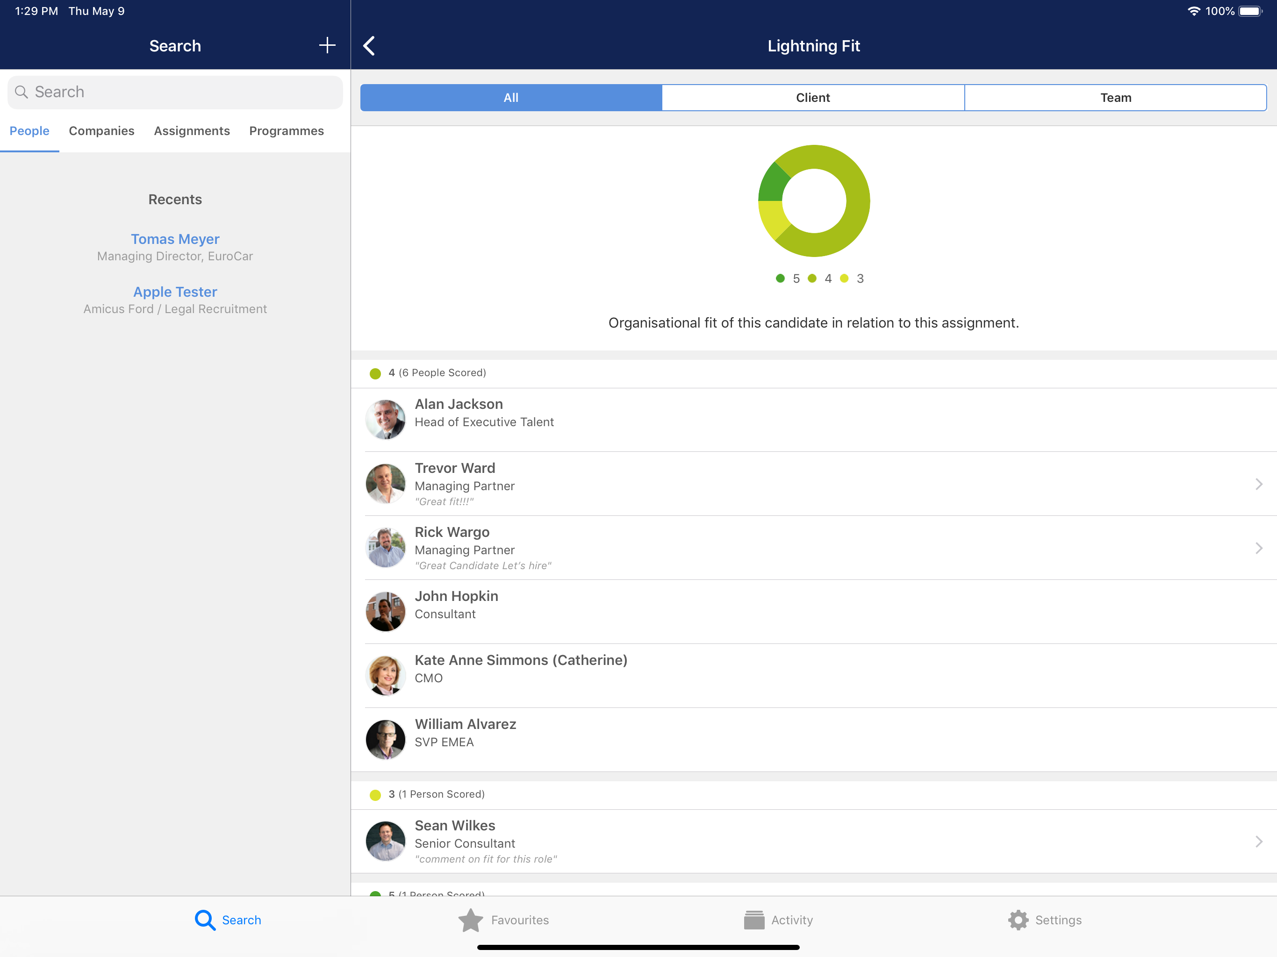
Task: Click inside the Search input field
Action: click(175, 92)
